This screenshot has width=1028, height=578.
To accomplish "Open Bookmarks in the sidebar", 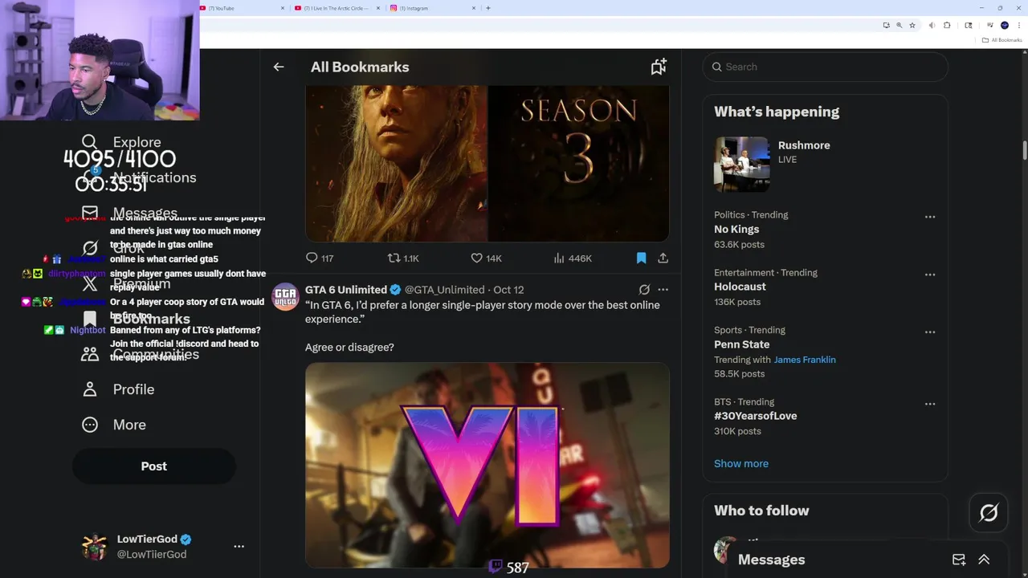I will coord(136,319).
